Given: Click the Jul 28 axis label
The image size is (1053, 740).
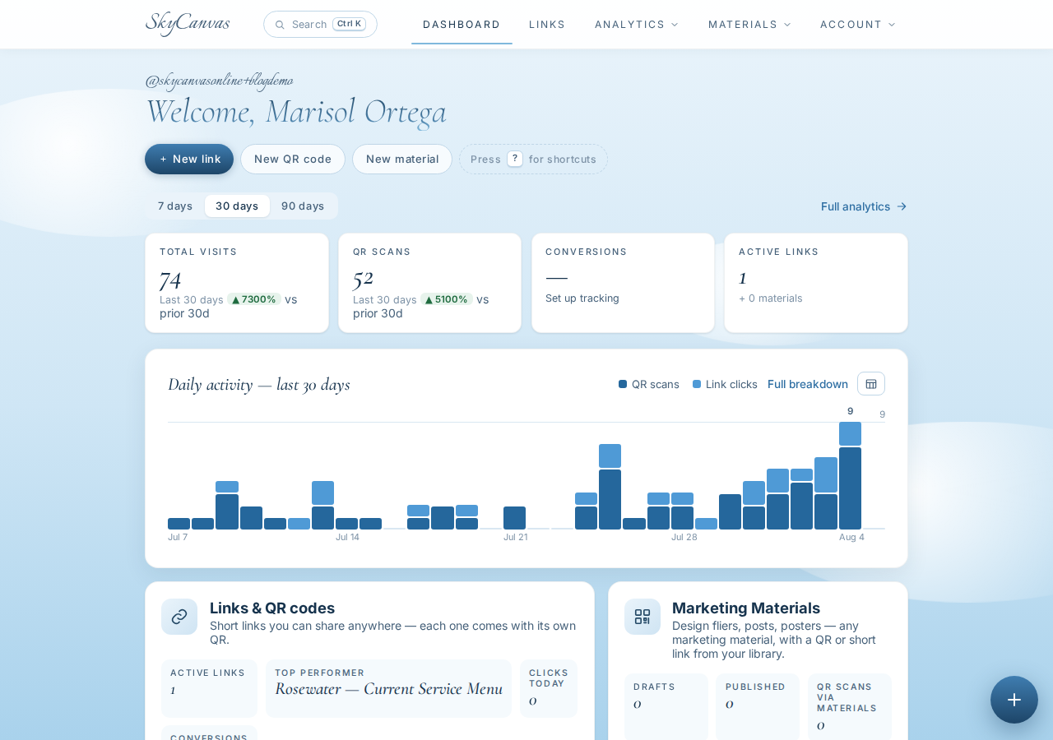Looking at the screenshot, I should 684,538.
